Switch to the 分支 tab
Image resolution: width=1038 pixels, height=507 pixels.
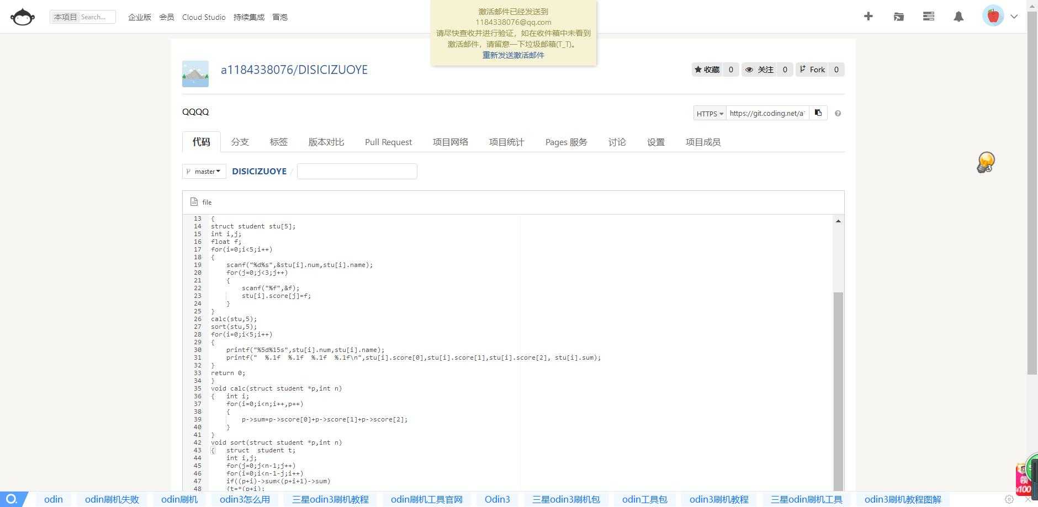click(240, 142)
